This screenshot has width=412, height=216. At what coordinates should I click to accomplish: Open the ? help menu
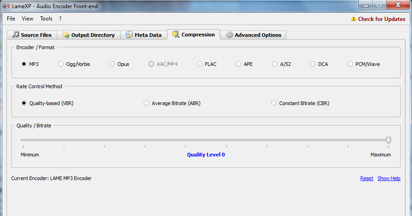click(x=60, y=19)
